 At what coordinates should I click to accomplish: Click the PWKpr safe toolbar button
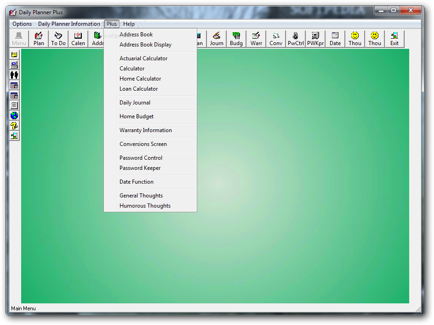pos(315,39)
